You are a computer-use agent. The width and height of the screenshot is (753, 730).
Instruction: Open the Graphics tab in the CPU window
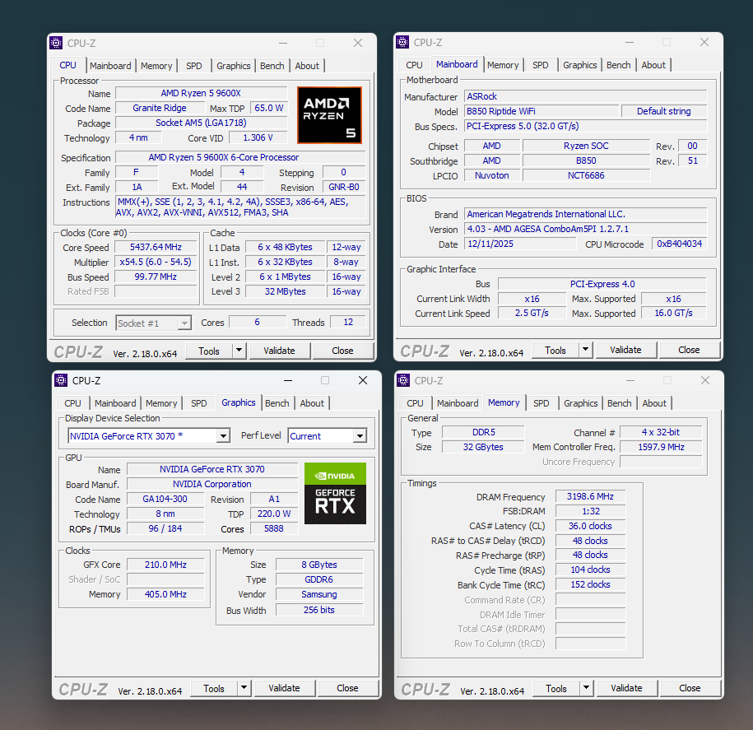tap(234, 66)
